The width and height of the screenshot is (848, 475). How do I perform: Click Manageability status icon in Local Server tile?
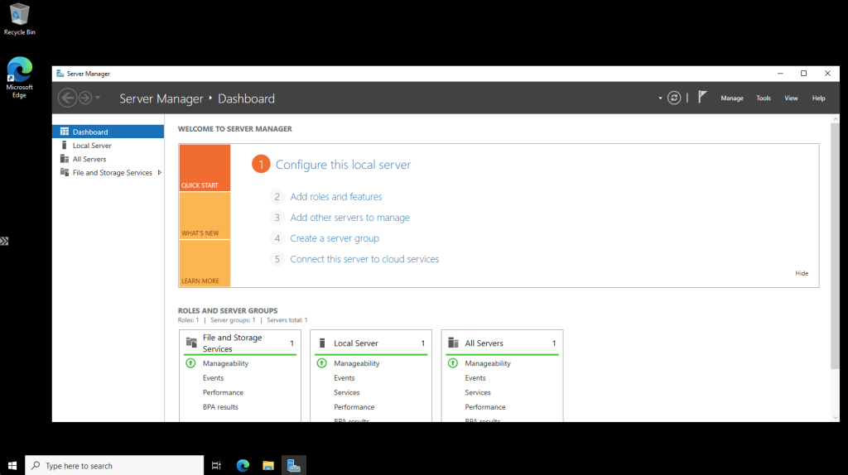322,363
